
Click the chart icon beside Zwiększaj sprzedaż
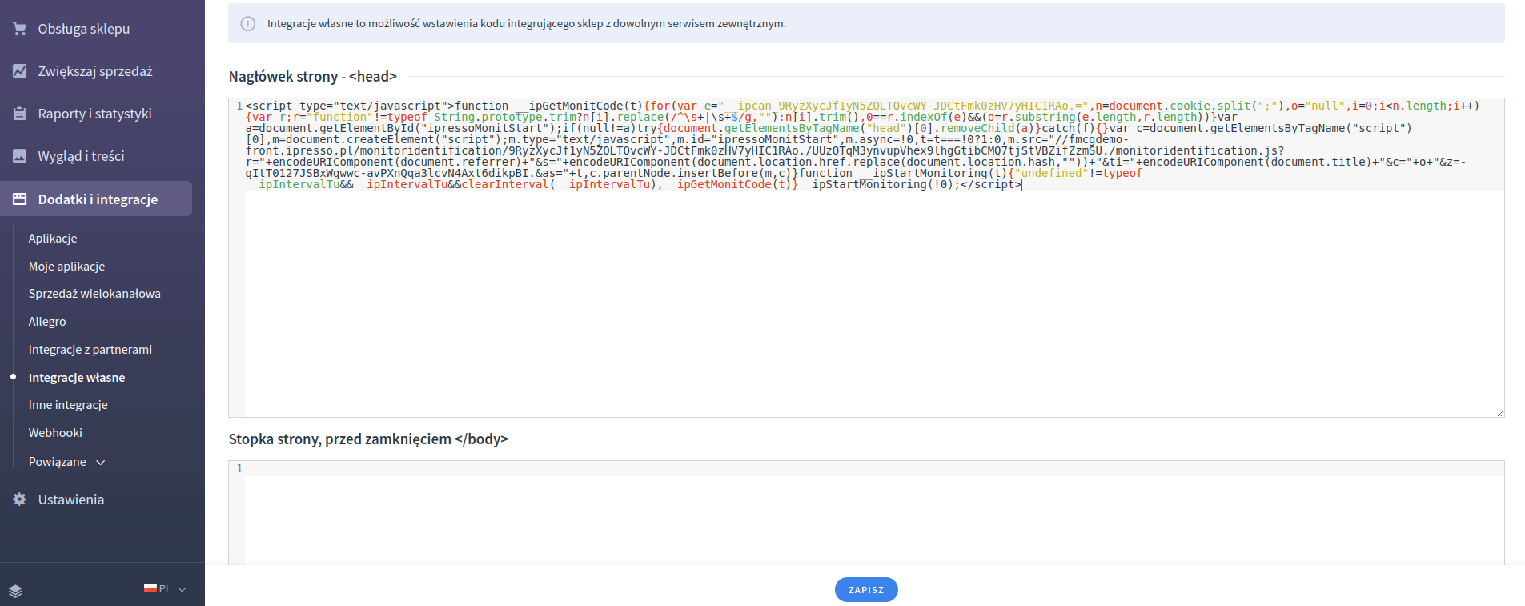[x=20, y=71]
